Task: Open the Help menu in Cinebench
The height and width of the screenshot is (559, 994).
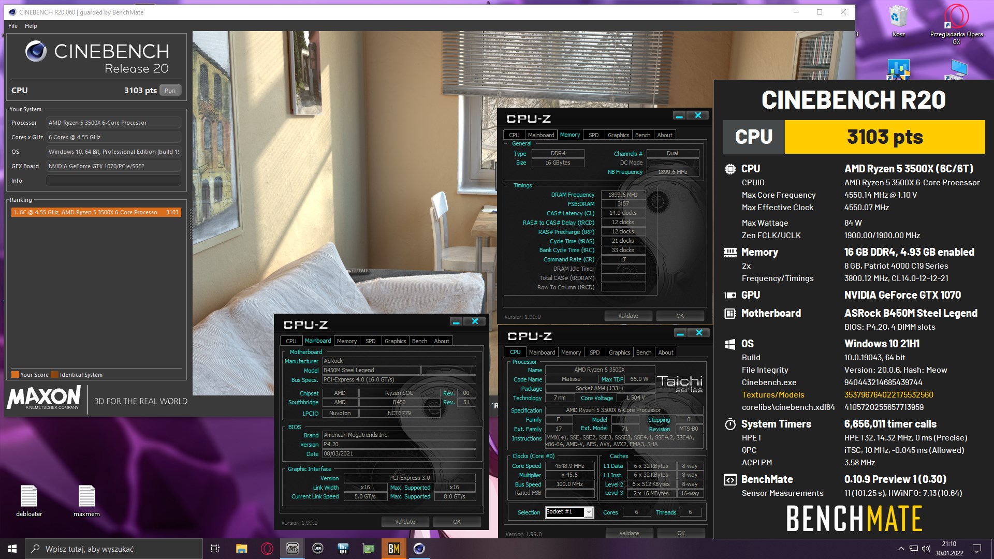Action: [31, 26]
